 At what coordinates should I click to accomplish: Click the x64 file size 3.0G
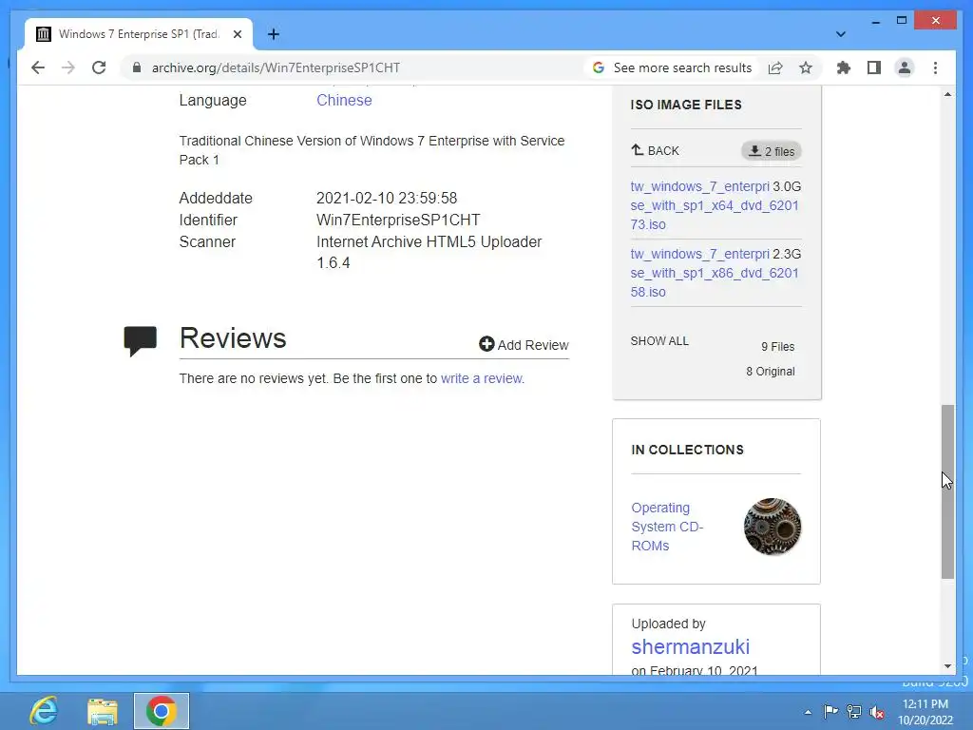(x=787, y=187)
